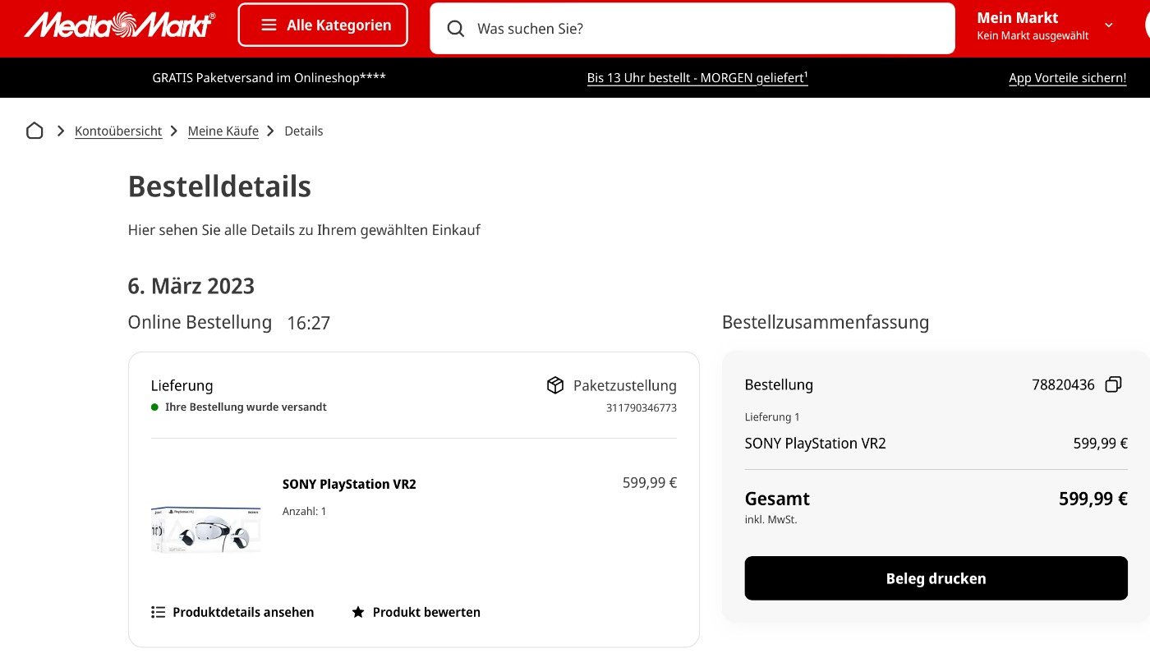Screen dimensions: 1150x658
Task: Click the 'Anzahl: 1' quantity text
Action: pyautogui.click(x=305, y=511)
